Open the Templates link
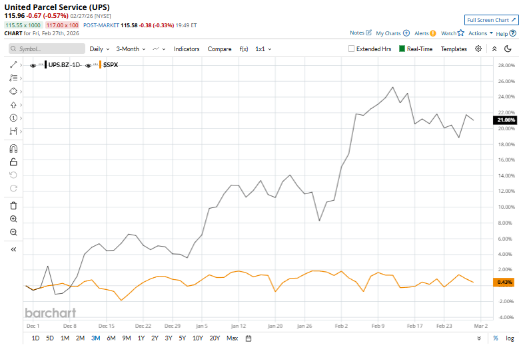The width and height of the screenshot is (521, 349). 454,49
